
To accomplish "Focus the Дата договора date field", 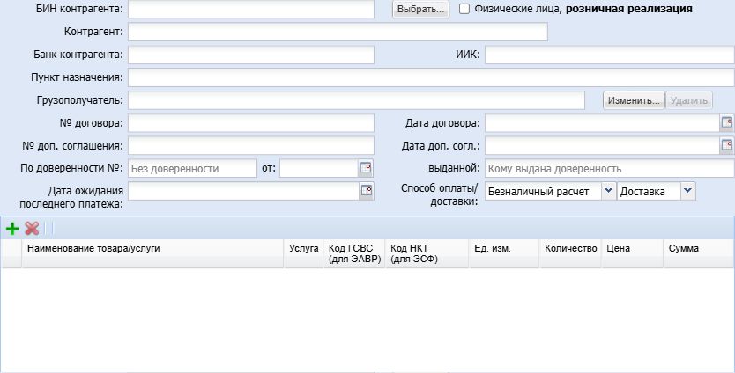I will [602, 123].
